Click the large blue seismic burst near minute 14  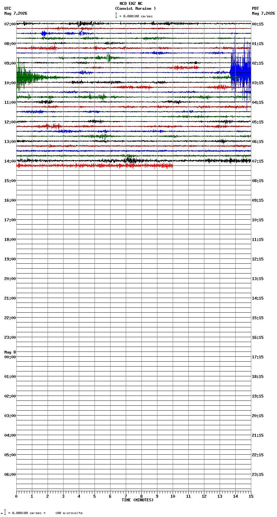pos(241,72)
